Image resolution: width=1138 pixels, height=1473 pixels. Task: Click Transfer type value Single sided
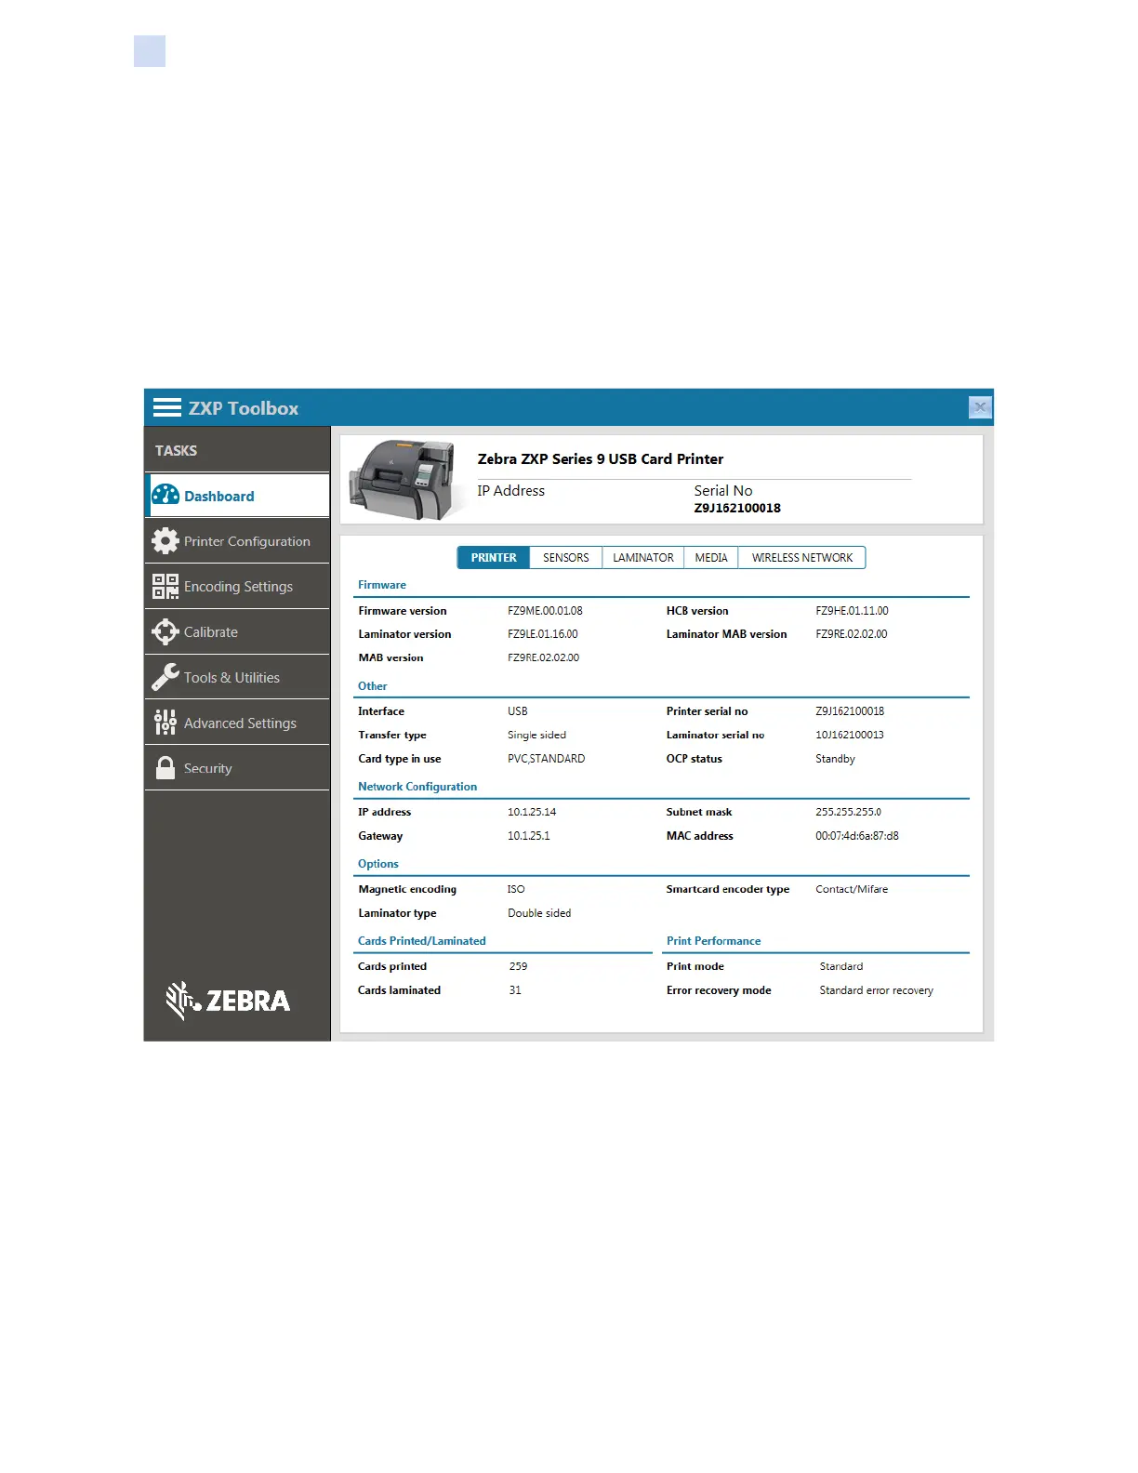pyautogui.click(x=536, y=735)
